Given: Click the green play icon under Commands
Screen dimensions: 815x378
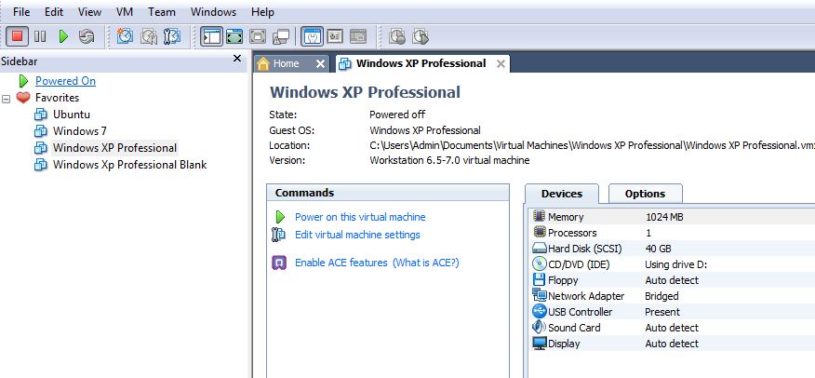Looking at the screenshot, I should point(280,217).
